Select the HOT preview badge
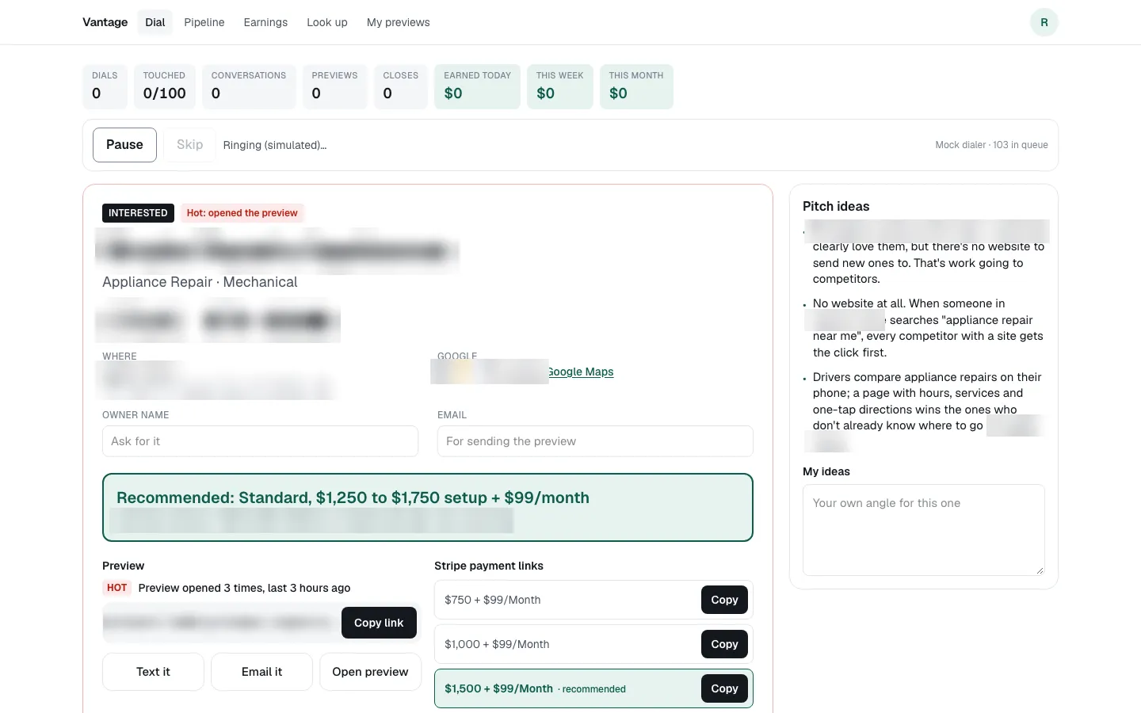 117,588
